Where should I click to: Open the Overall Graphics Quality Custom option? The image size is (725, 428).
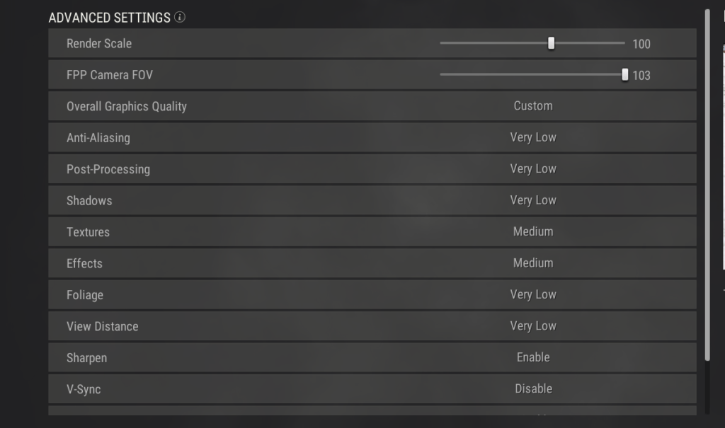(533, 106)
